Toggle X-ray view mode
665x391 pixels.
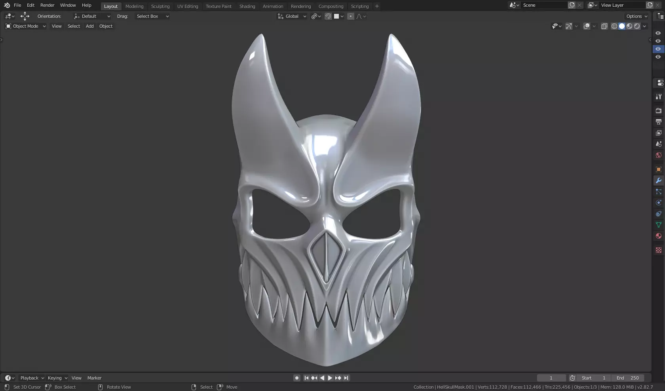(604, 26)
